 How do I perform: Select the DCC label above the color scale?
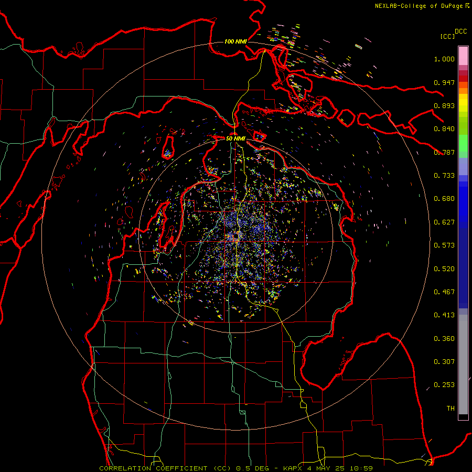pyautogui.click(x=460, y=31)
